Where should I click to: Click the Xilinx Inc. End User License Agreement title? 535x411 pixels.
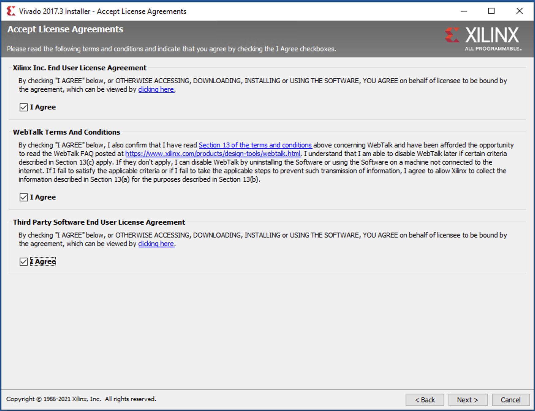pos(80,68)
